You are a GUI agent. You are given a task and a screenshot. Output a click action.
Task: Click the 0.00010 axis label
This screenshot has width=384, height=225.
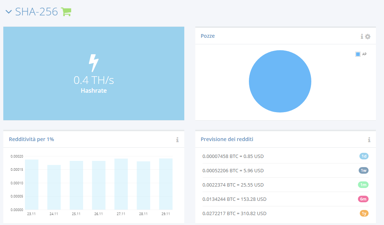17,183
